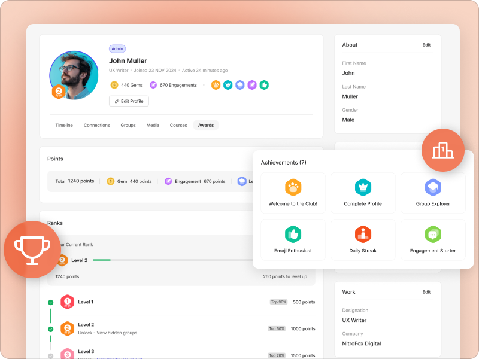
Task: Click the Top 20% tag
Action: click(x=277, y=355)
